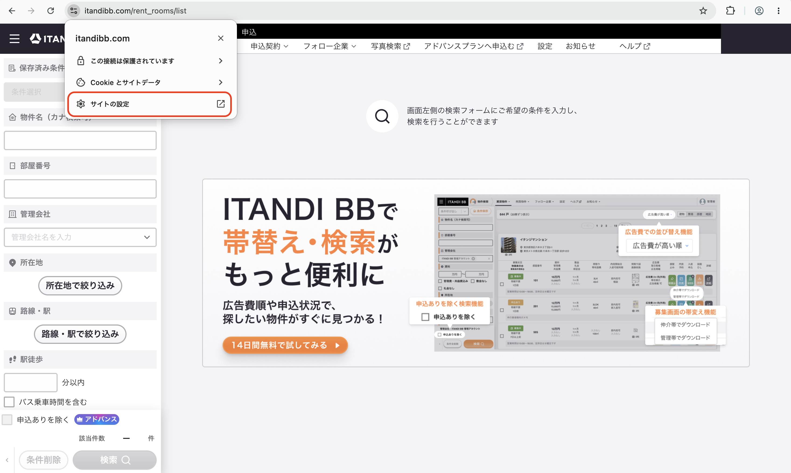
Task: Bookmark this page with the star icon
Action: coord(703,11)
